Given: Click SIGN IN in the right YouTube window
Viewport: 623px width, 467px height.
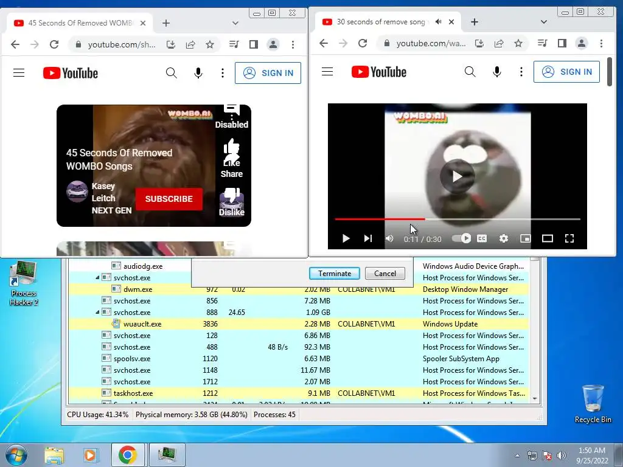Looking at the screenshot, I should click(x=566, y=72).
